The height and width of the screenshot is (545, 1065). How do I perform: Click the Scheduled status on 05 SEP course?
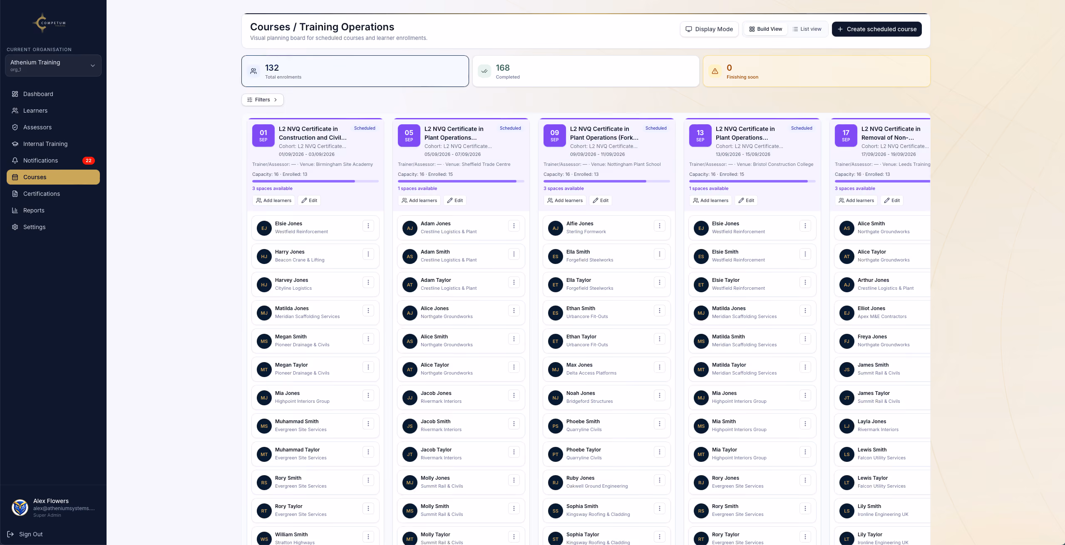510,128
